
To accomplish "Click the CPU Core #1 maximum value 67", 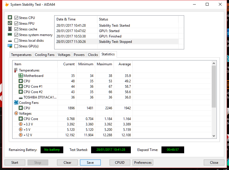I will pyautogui.click(x=110, y=87).
